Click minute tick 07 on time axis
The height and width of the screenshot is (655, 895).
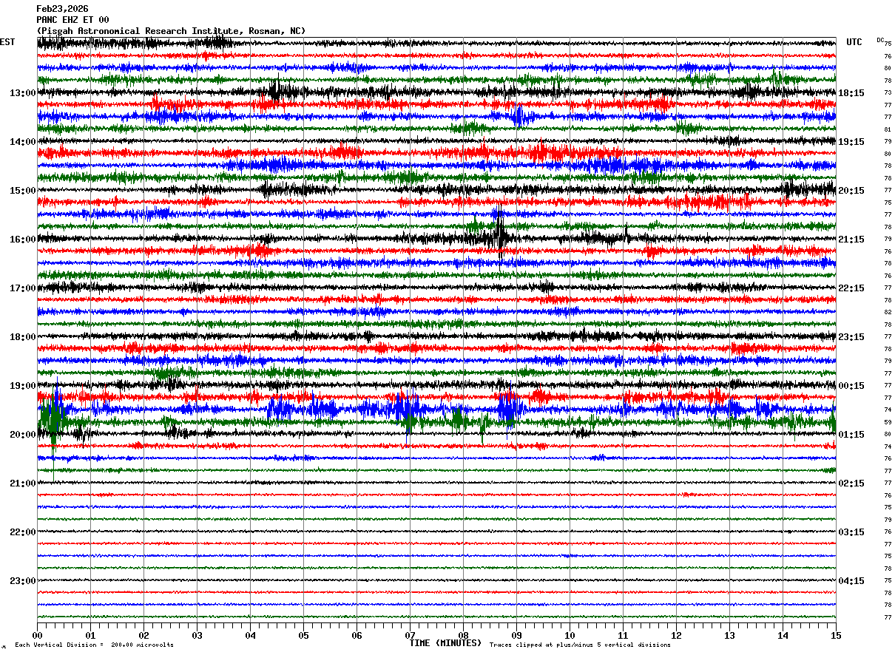[x=410, y=635]
